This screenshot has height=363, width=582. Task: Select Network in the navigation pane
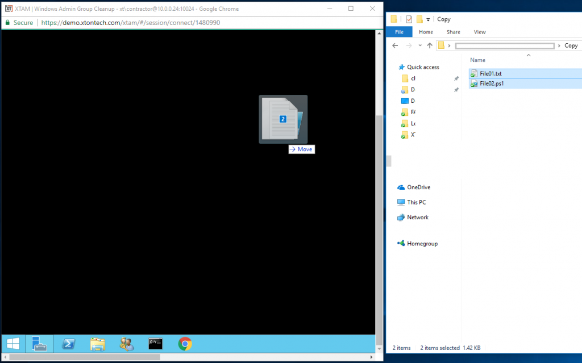point(418,218)
